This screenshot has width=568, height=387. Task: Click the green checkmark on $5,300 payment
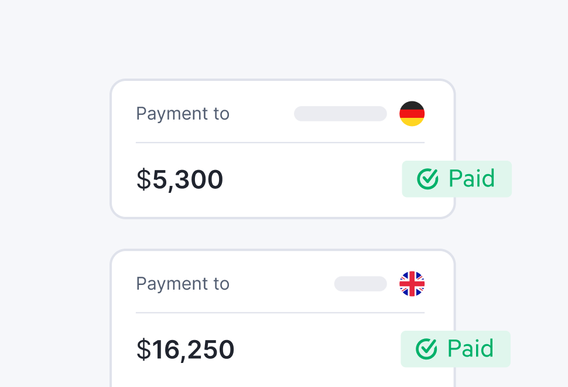[427, 179]
